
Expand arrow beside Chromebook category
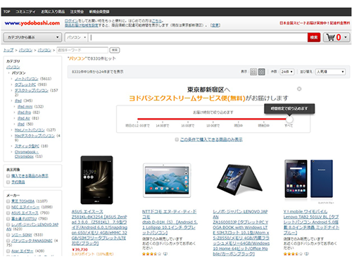(x=11, y=152)
